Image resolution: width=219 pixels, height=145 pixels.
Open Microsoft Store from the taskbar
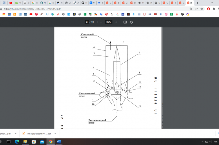(34, 142)
